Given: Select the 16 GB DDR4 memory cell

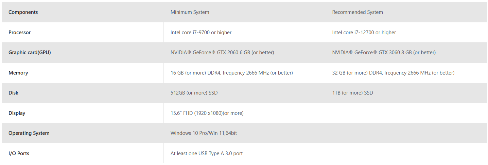Looking at the screenshot, I should [231, 73].
